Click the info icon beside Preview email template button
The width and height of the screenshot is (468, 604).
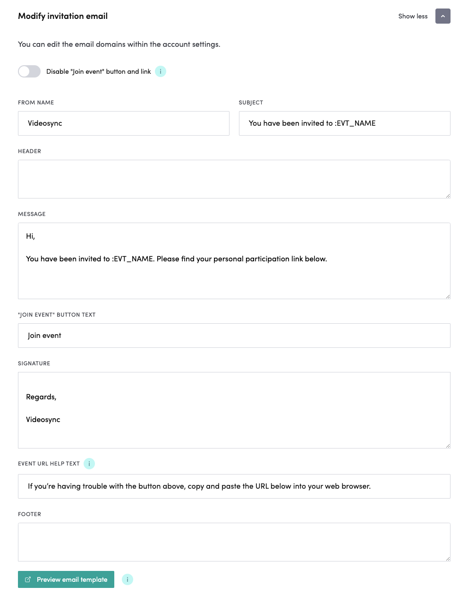click(128, 579)
